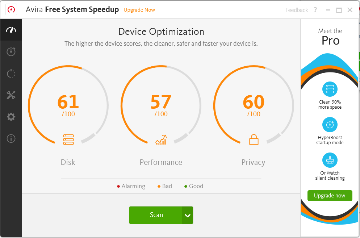Select the startup booster timer icon
The height and width of the screenshot is (238, 360).
pos(11,51)
